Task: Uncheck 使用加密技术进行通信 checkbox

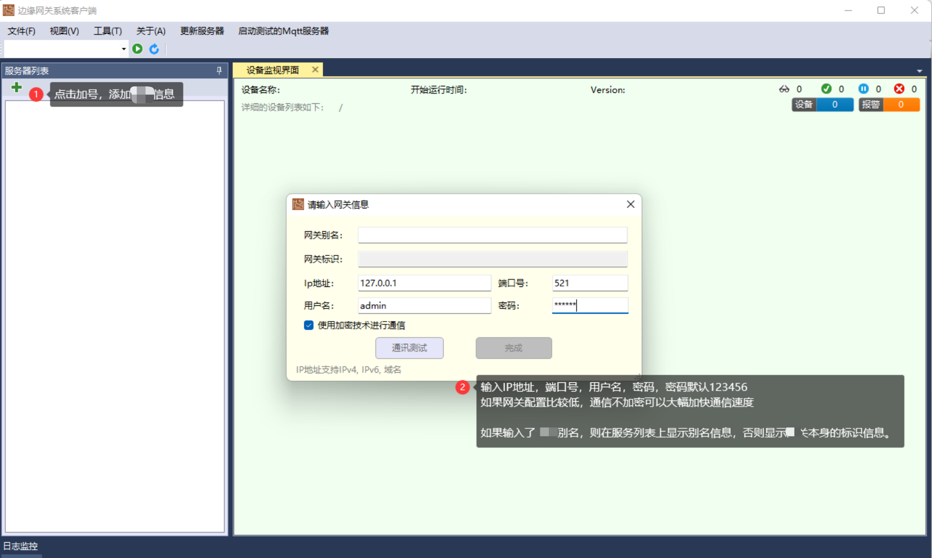Action: (309, 325)
